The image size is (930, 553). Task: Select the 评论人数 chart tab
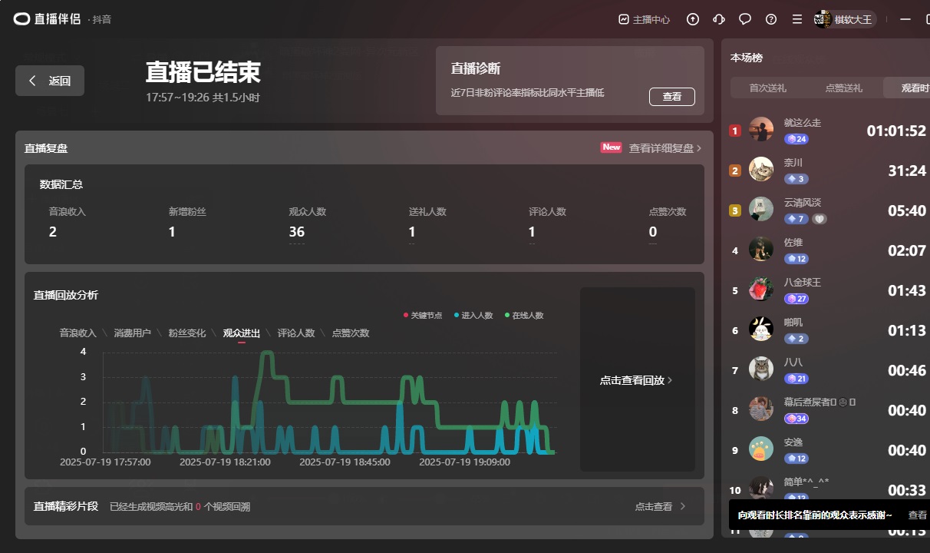tap(296, 333)
